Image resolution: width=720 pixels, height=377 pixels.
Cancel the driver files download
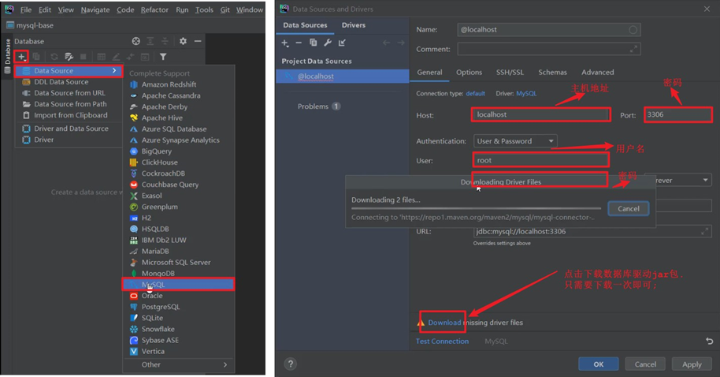pos(628,209)
